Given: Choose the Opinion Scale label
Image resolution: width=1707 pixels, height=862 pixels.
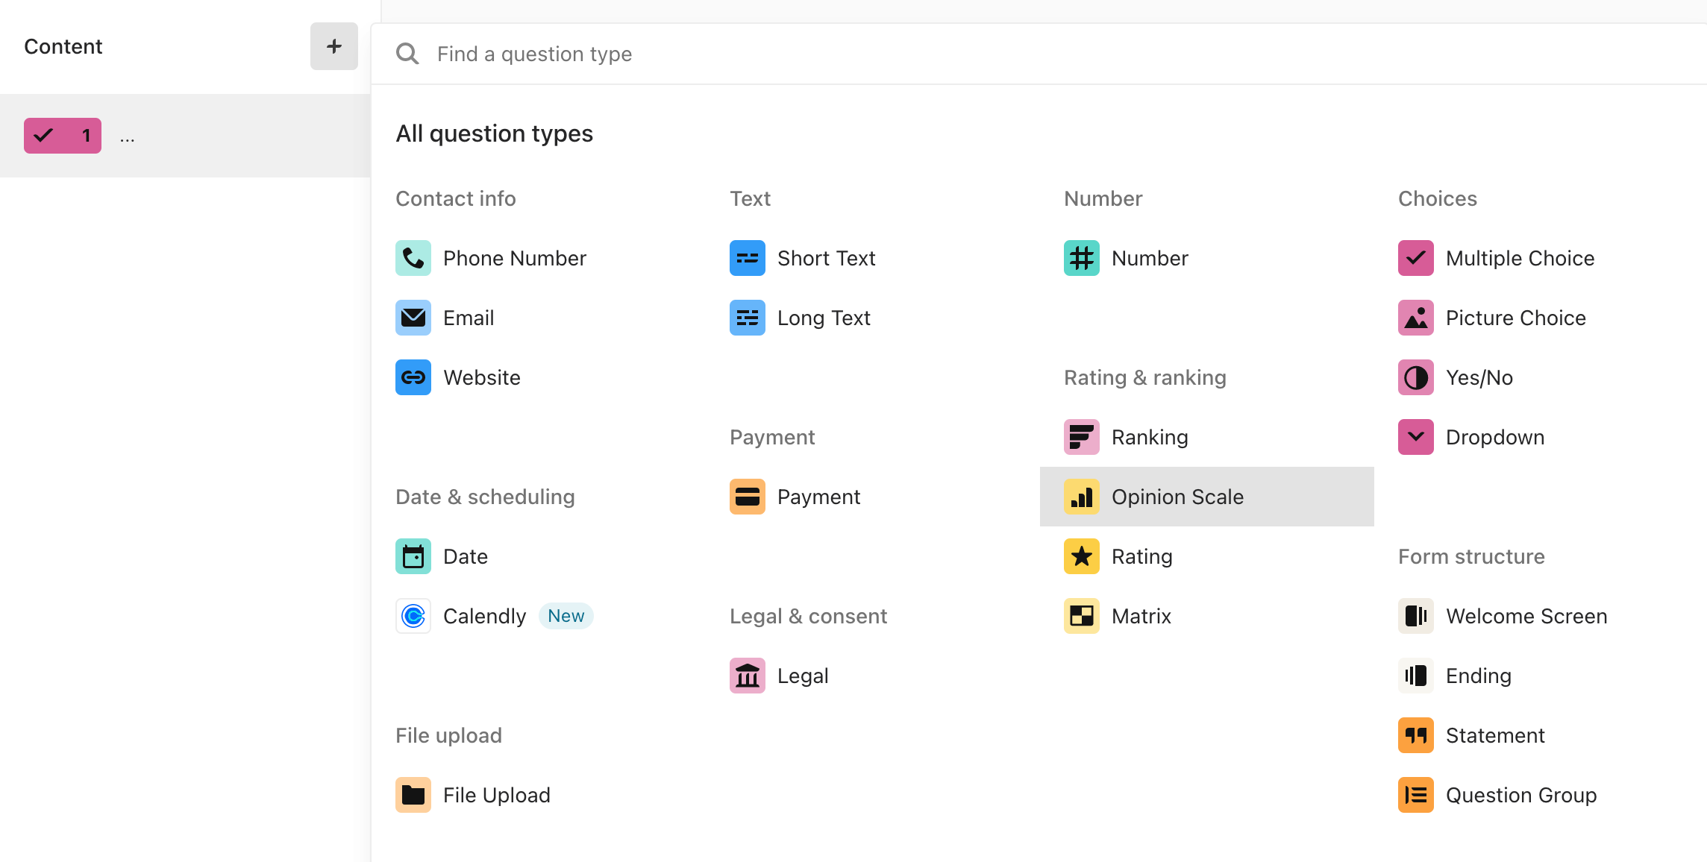Looking at the screenshot, I should pyautogui.click(x=1178, y=497).
